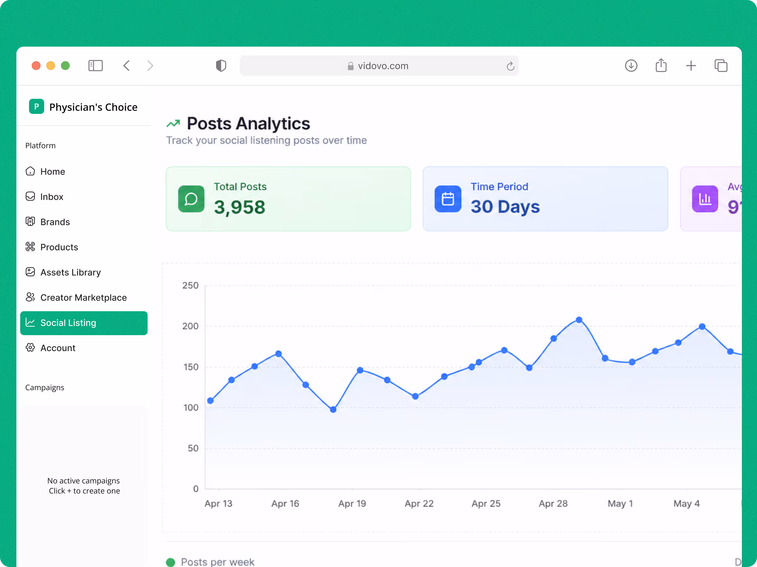Image resolution: width=757 pixels, height=567 pixels.
Task: Click the Campaigns section label
Action: coord(45,387)
